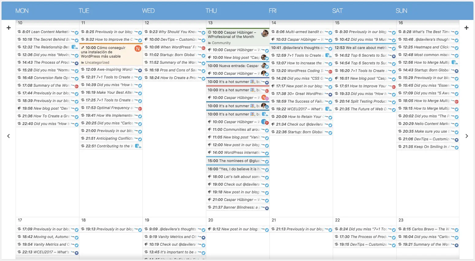This screenshot has height=261, width=475.
Task: Select 12:09 Awe-Inspiring WordP entry
Action: (111, 70)
